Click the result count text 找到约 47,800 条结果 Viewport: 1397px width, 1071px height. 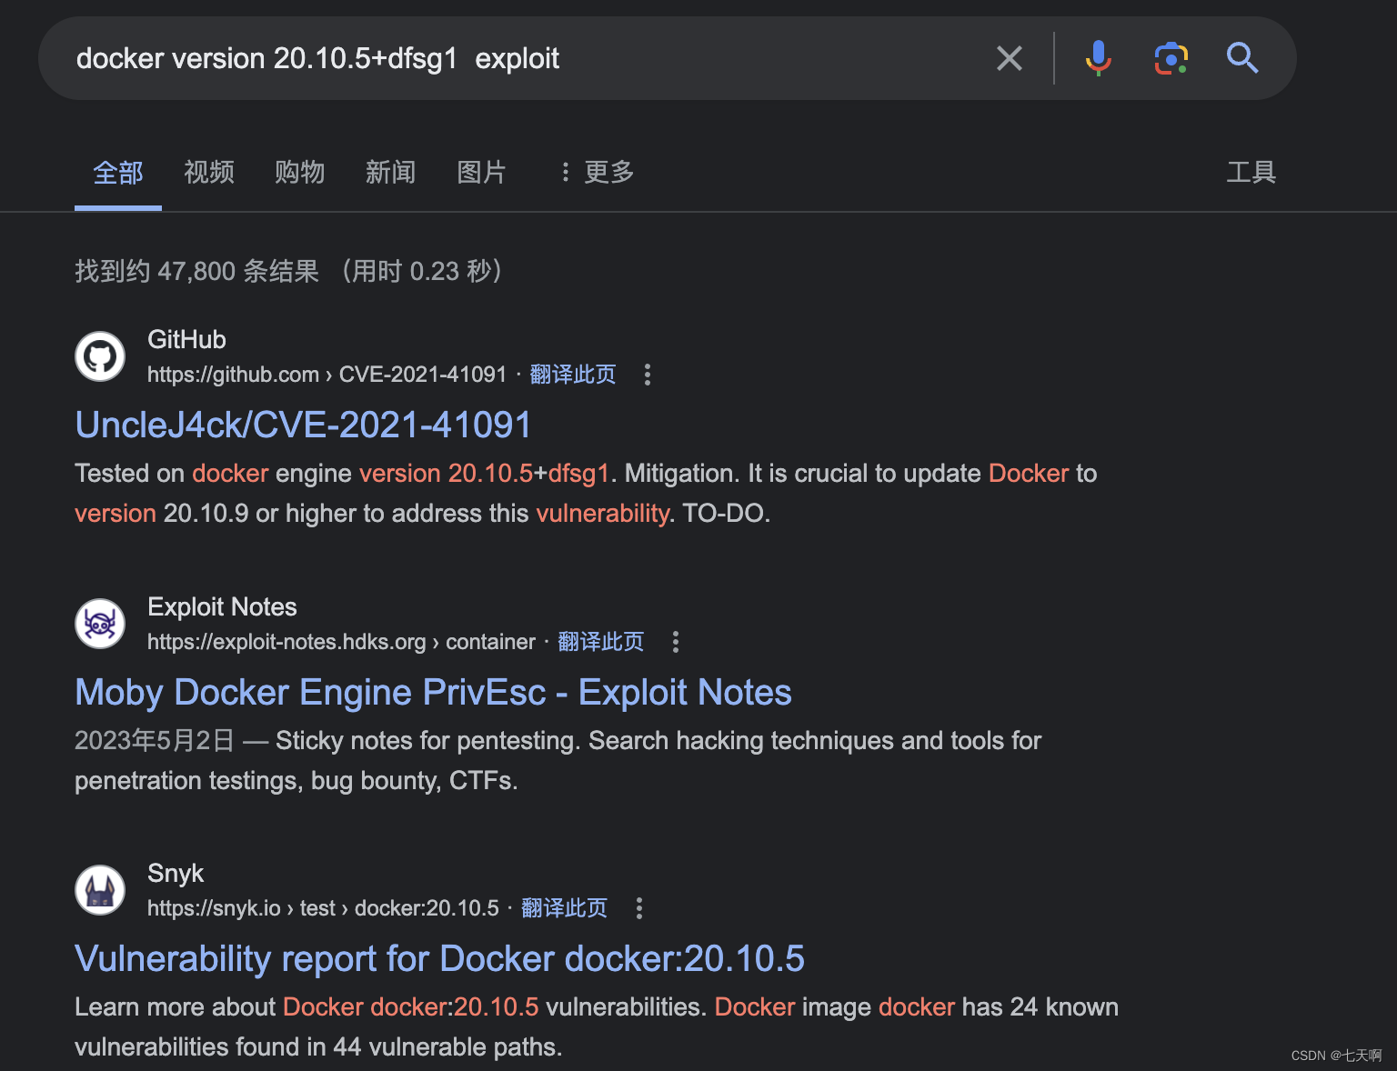tap(196, 271)
